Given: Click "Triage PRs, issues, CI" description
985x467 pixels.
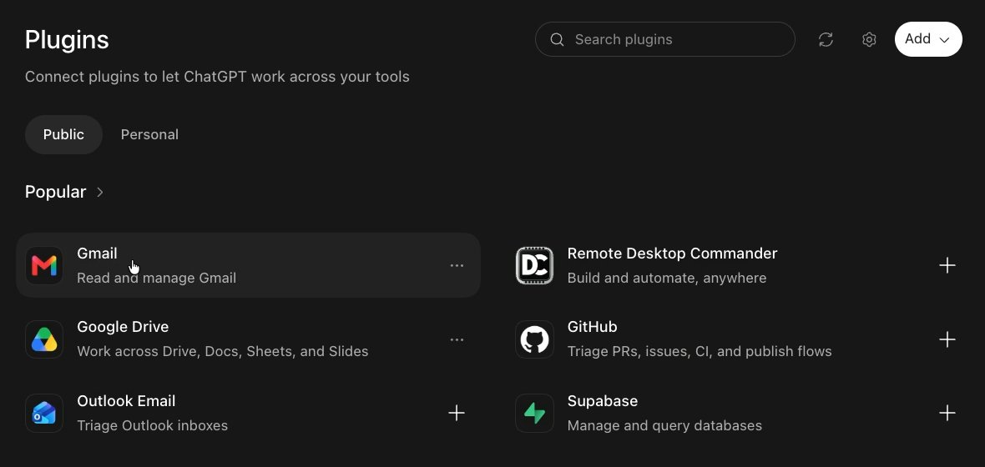Looking at the screenshot, I should pyautogui.click(x=700, y=352).
